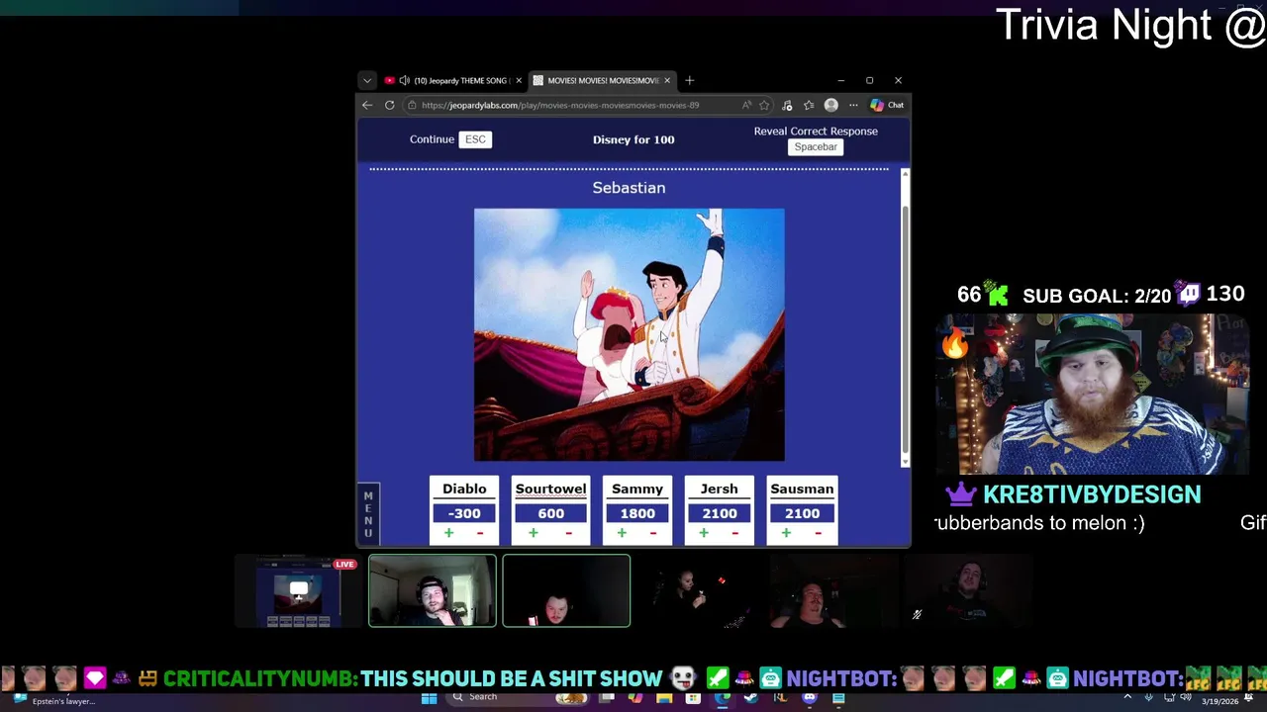Viewport: 1267px width, 712px height.
Task: Edit Sausman's score field
Action: [x=802, y=513]
